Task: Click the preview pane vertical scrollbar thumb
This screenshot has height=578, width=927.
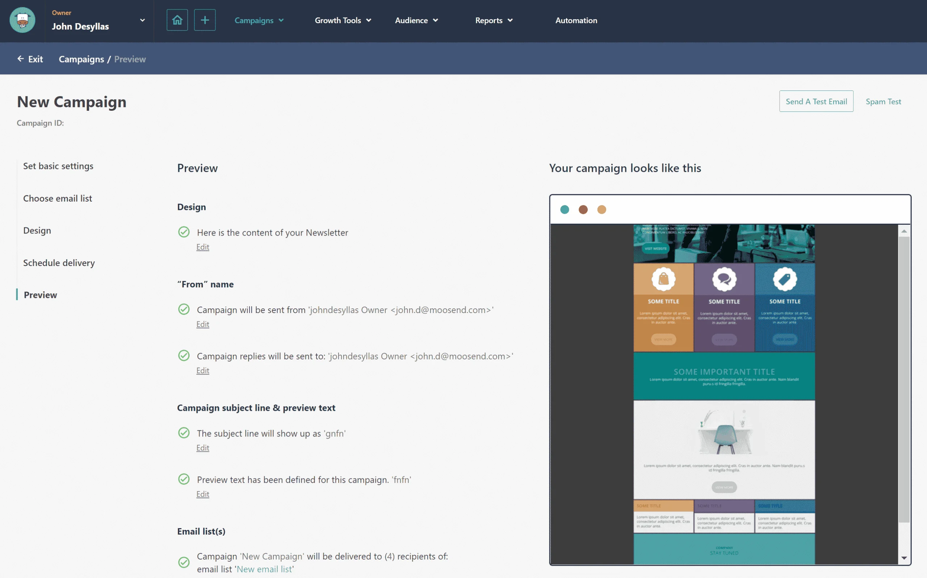Action: (904, 379)
